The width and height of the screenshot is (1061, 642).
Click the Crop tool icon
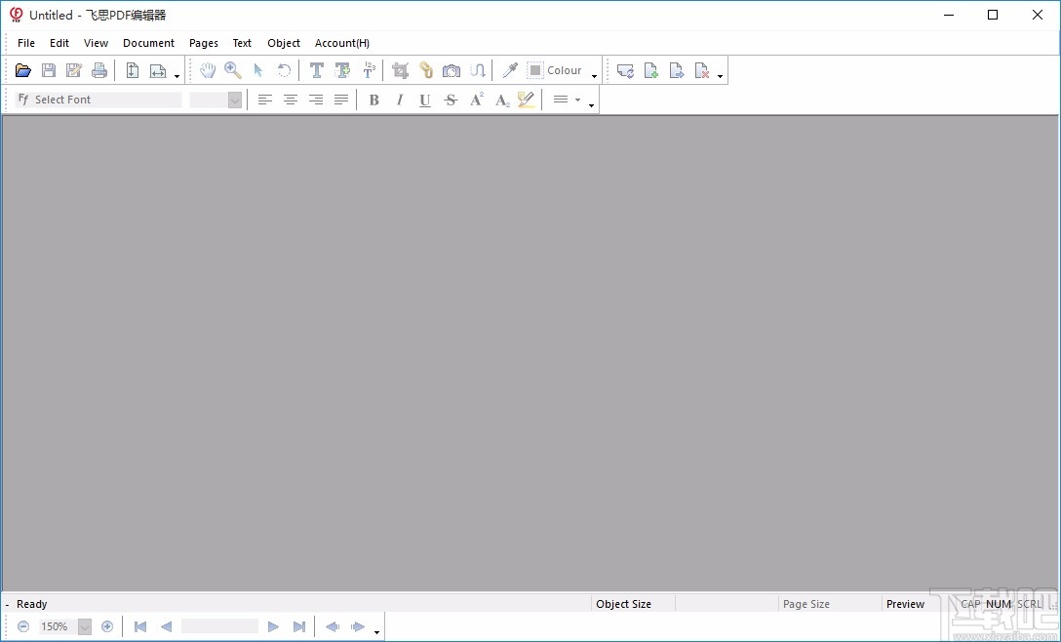click(x=400, y=70)
